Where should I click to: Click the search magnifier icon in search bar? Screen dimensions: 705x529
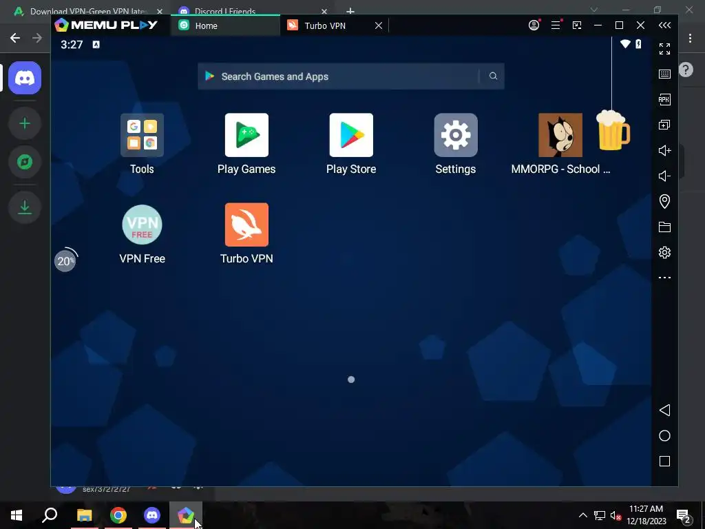click(x=493, y=76)
